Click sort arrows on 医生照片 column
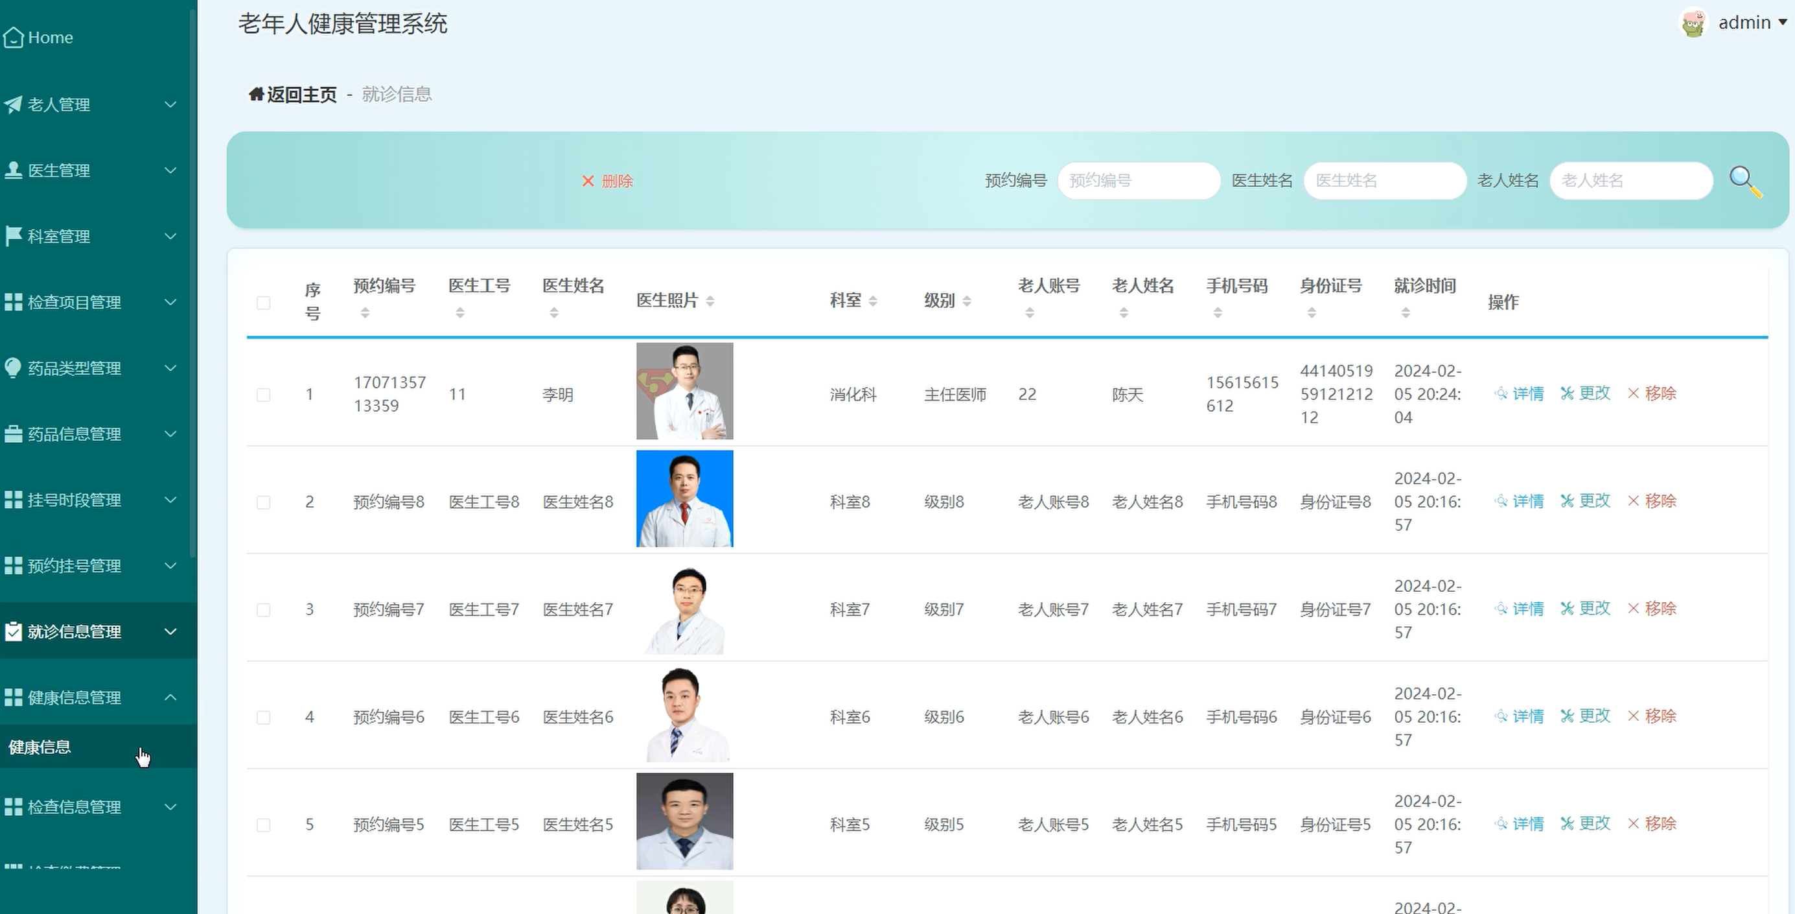This screenshot has height=914, width=1795. click(x=710, y=301)
